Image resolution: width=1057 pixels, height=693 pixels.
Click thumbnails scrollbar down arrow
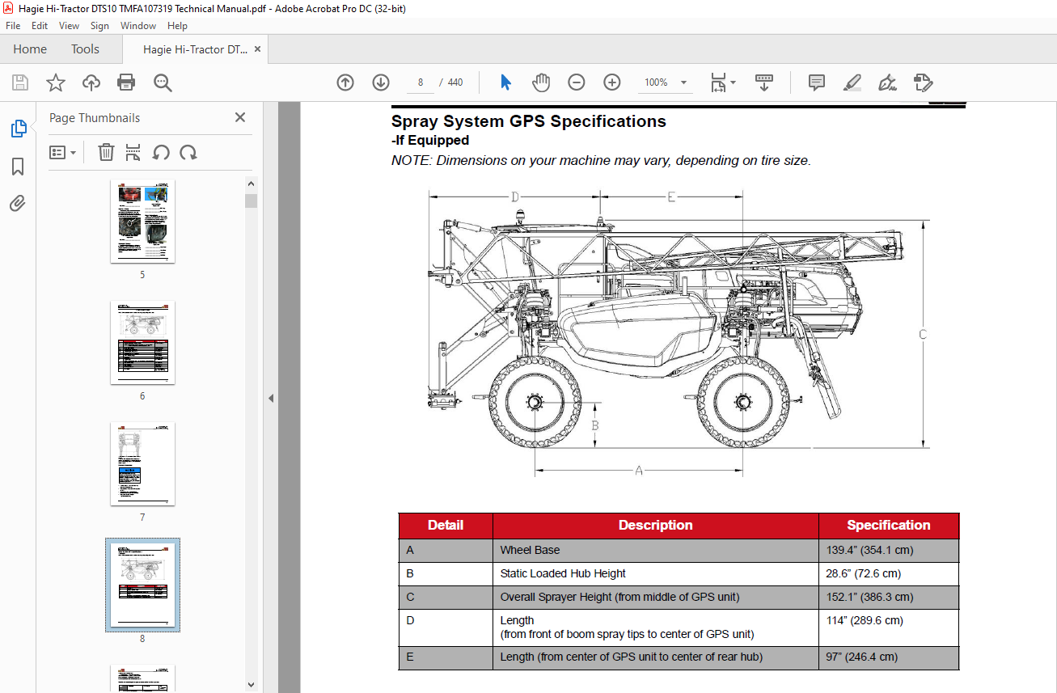pos(251,685)
